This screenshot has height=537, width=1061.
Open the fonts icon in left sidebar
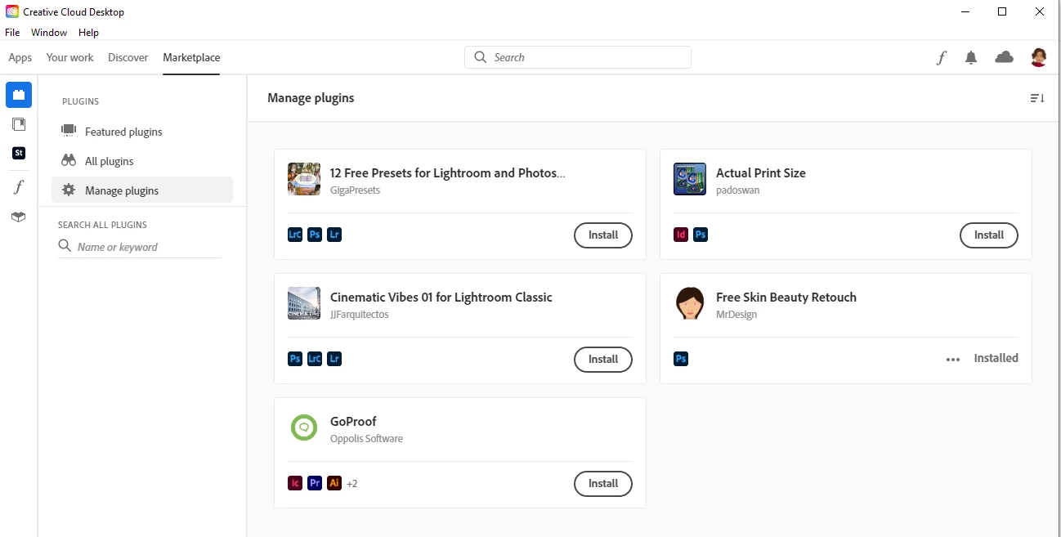19,186
